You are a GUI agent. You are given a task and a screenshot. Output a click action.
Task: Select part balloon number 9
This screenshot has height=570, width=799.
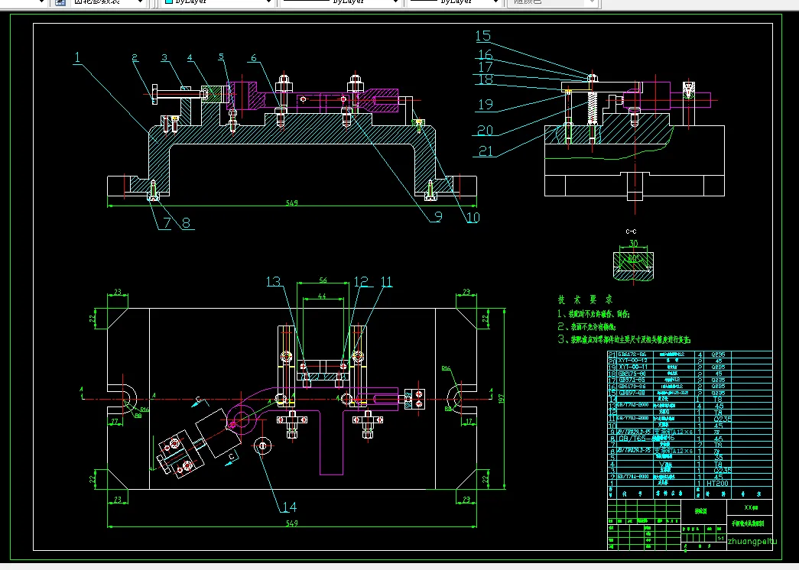coord(437,216)
